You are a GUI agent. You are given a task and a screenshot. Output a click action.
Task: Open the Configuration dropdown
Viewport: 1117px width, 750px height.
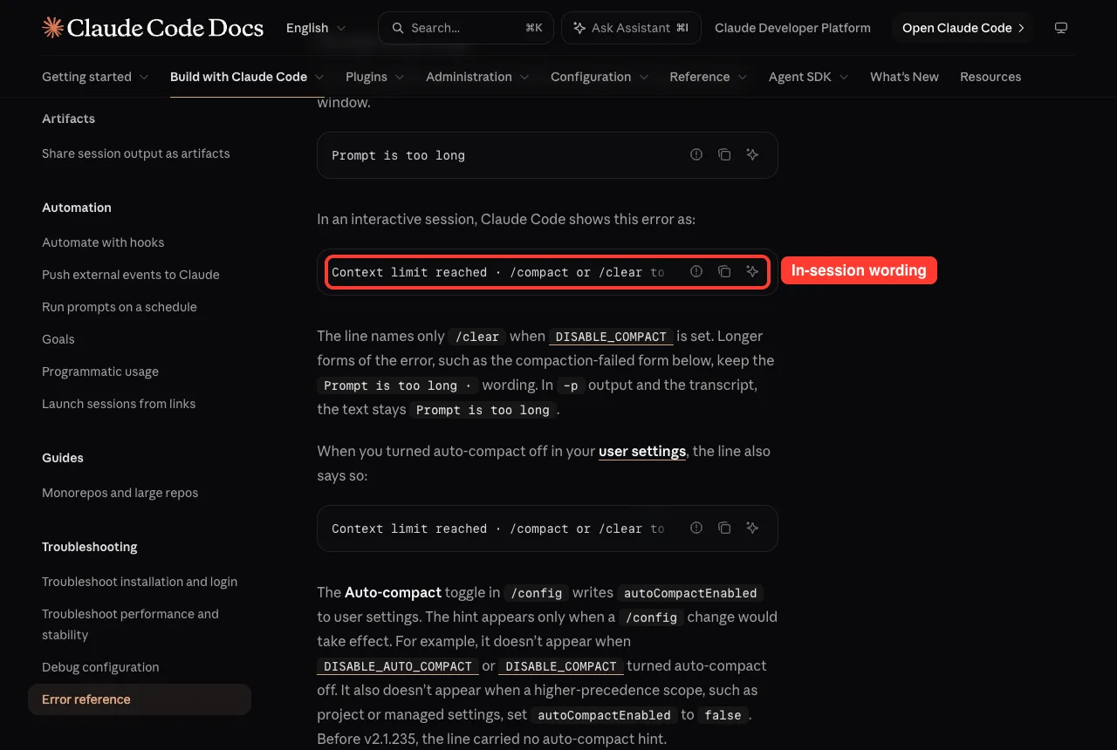point(600,77)
